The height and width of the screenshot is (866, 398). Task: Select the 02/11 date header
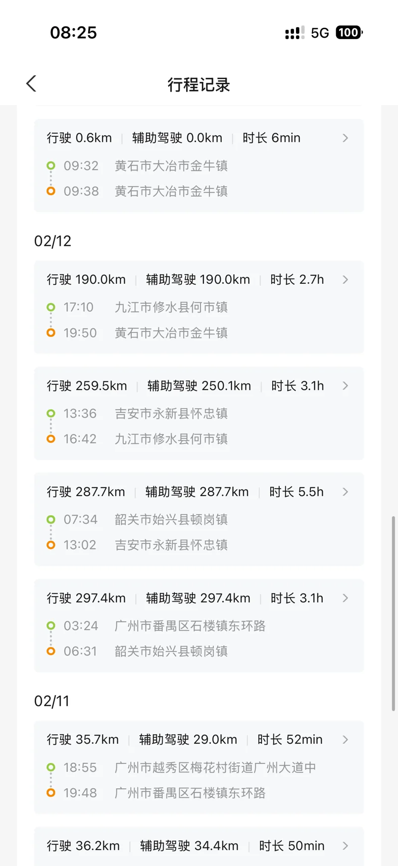(52, 701)
